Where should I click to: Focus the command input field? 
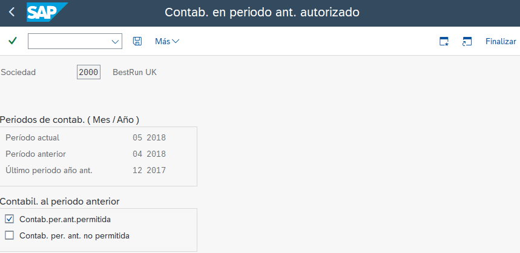pos(69,41)
